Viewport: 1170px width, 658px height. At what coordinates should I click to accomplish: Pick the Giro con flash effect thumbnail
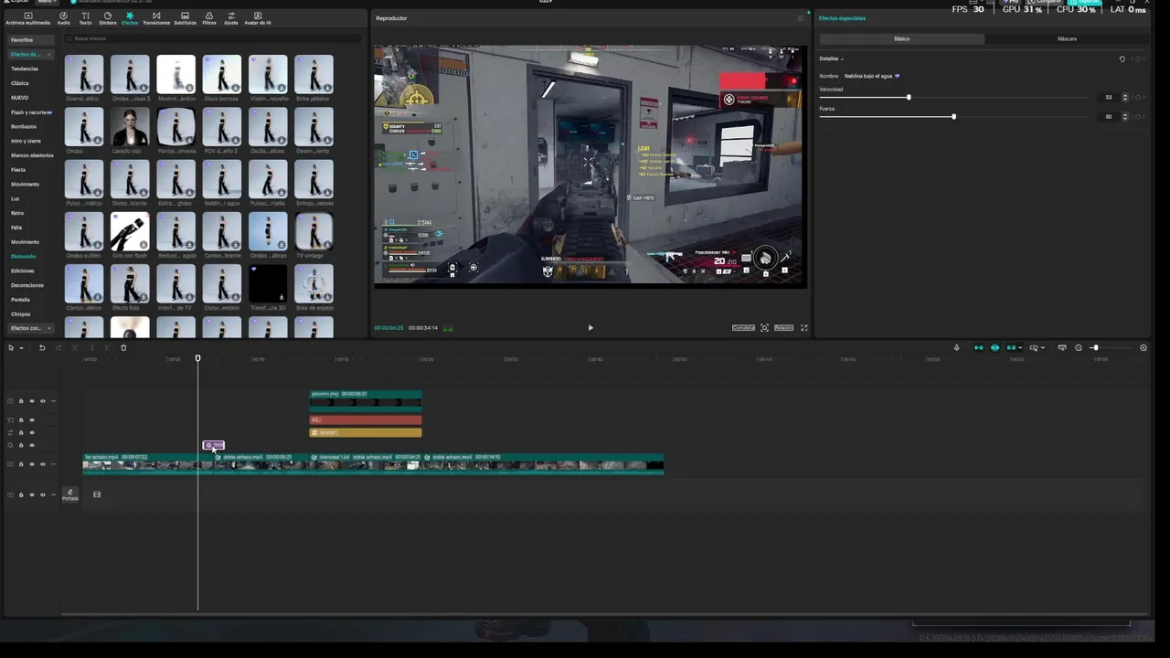coord(130,231)
